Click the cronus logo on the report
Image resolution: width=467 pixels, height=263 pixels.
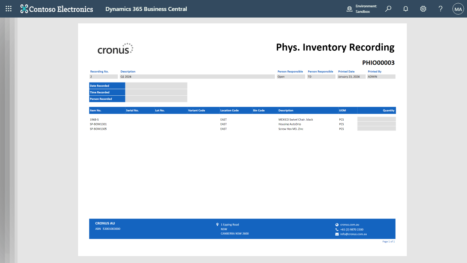[115, 49]
